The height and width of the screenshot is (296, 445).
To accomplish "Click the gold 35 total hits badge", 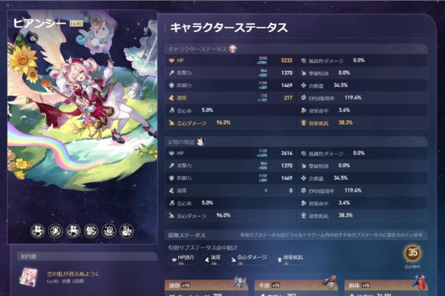I will click(412, 253).
